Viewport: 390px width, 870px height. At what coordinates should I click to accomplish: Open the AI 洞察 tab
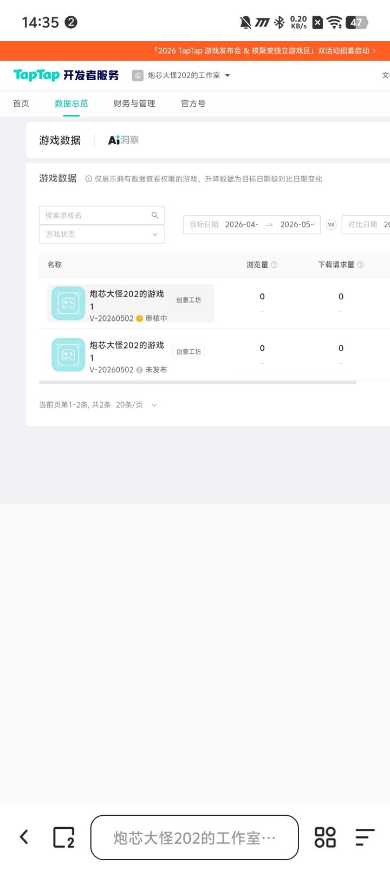tap(123, 140)
